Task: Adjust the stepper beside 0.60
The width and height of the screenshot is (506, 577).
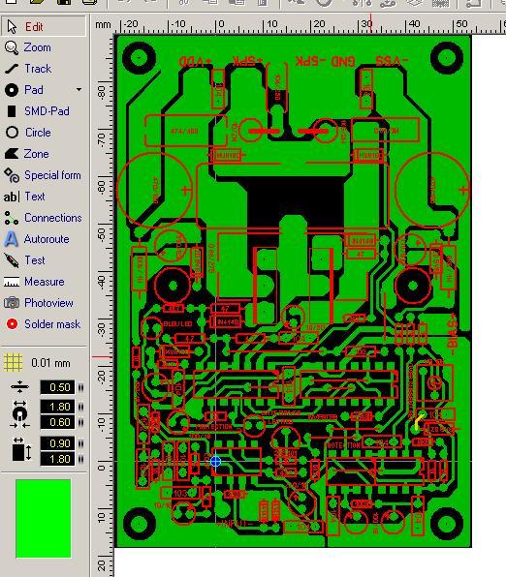Action: pyautogui.click(x=80, y=422)
